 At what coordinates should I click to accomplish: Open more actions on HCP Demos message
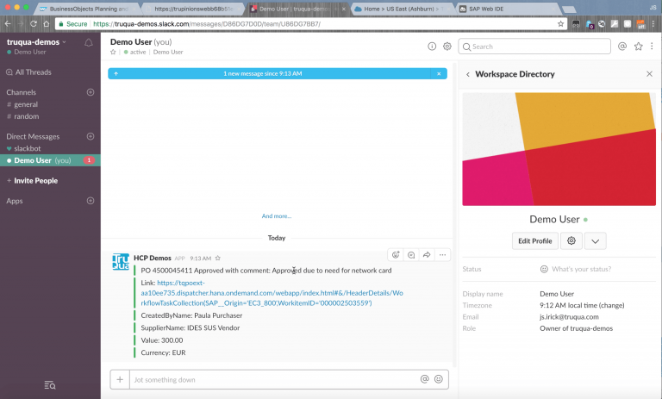point(442,254)
